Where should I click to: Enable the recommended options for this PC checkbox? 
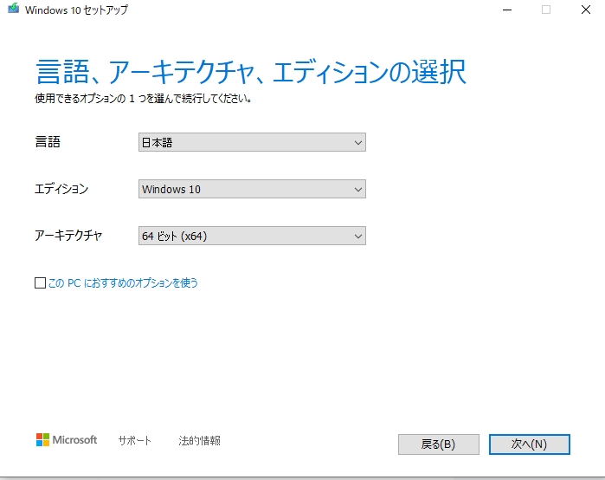pyautogui.click(x=40, y=283)
